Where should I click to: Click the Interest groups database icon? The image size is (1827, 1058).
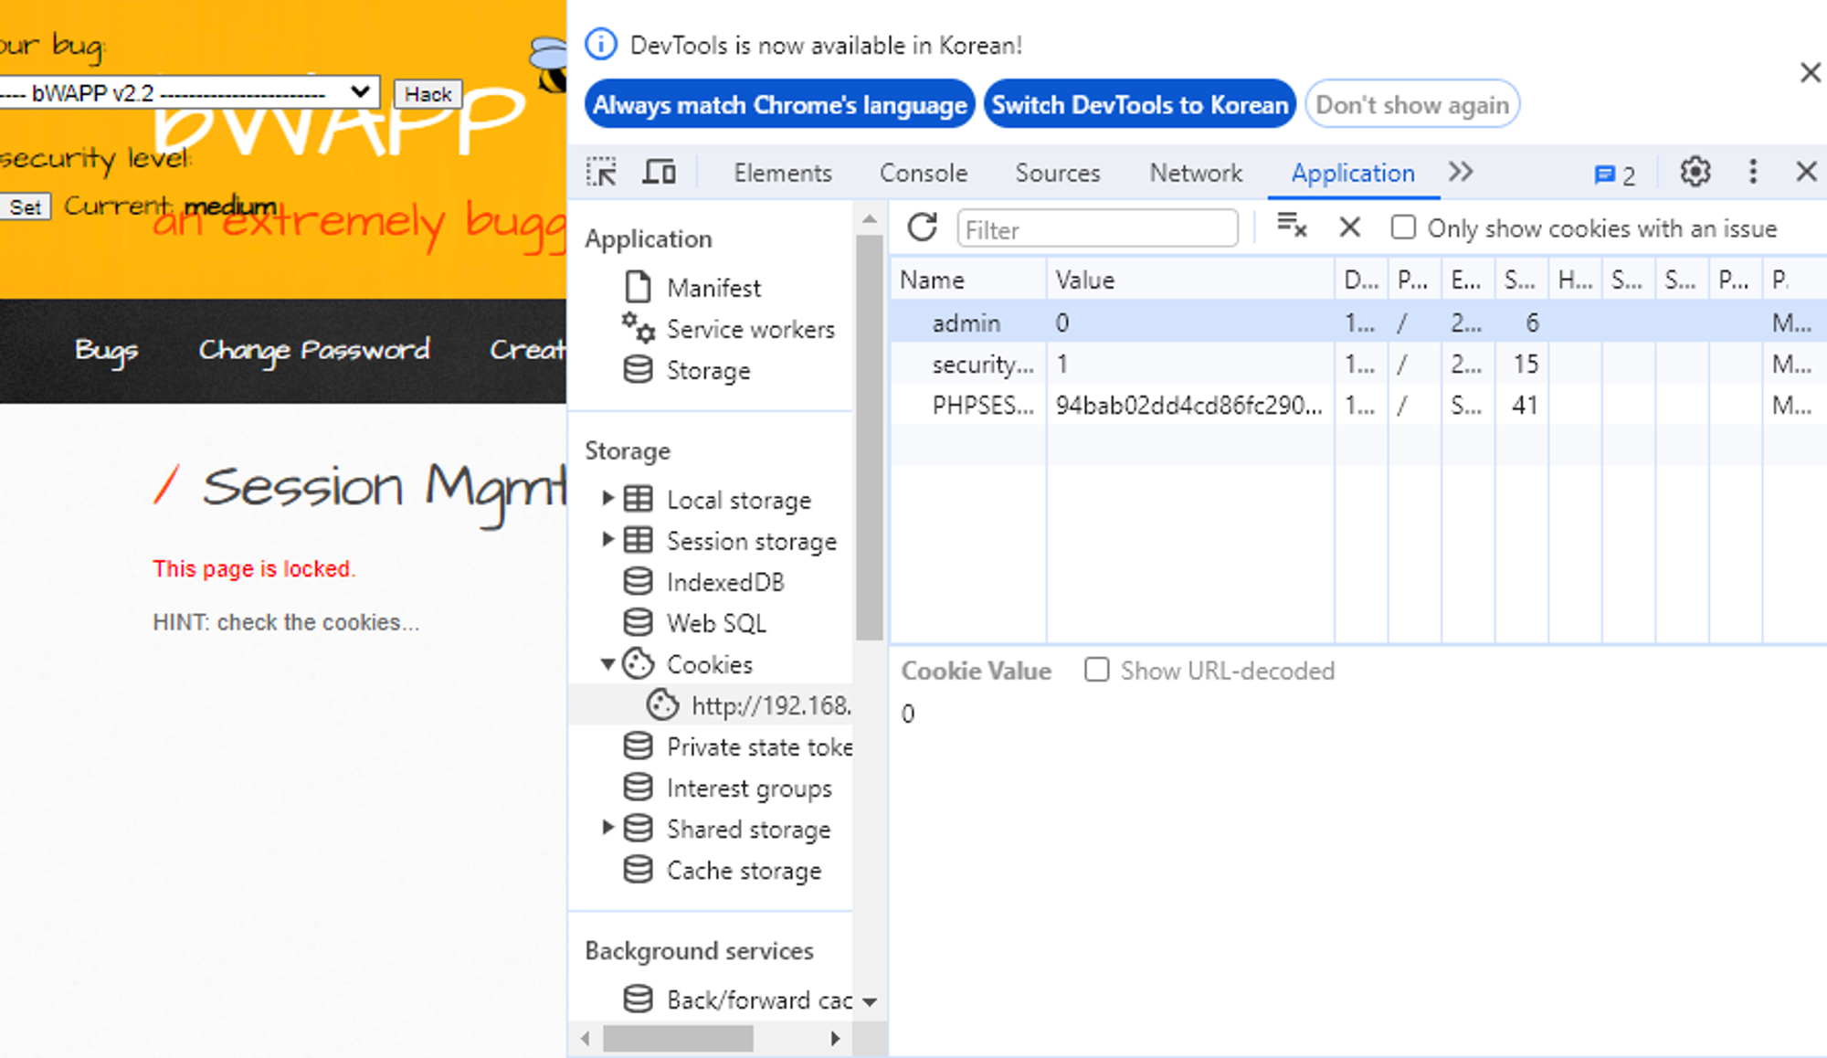(638, 787)
